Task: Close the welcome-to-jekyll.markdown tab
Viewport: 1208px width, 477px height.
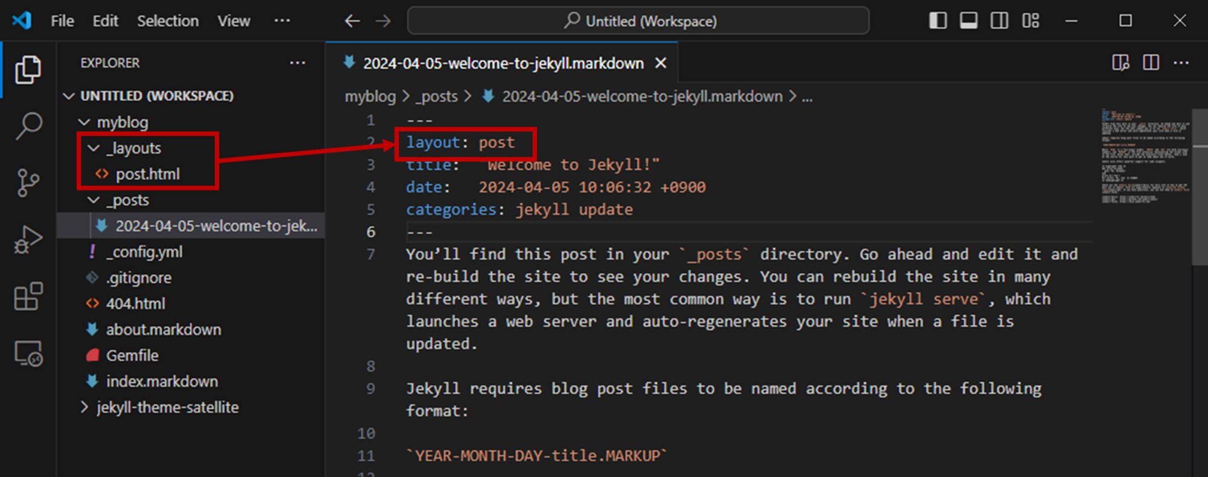Action: pyautogui.click(x=661, y=63)
